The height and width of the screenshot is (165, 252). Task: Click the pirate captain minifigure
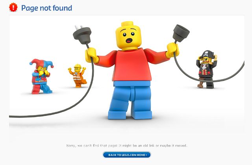[206, 70]
